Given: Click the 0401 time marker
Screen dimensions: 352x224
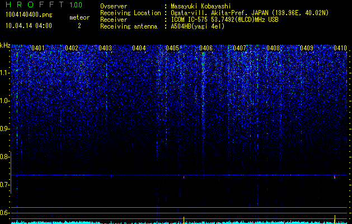Looking at the screenshot, I should (38, 48).
